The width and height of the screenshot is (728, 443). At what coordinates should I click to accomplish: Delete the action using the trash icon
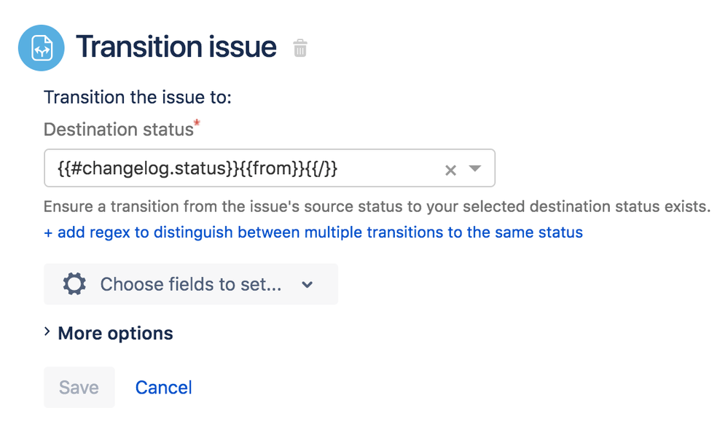300,49
